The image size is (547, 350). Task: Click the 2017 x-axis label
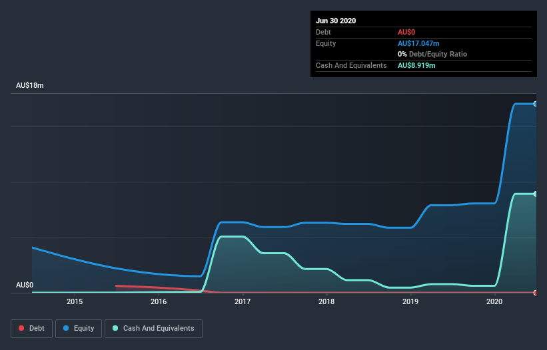click(x=243, y=301)
